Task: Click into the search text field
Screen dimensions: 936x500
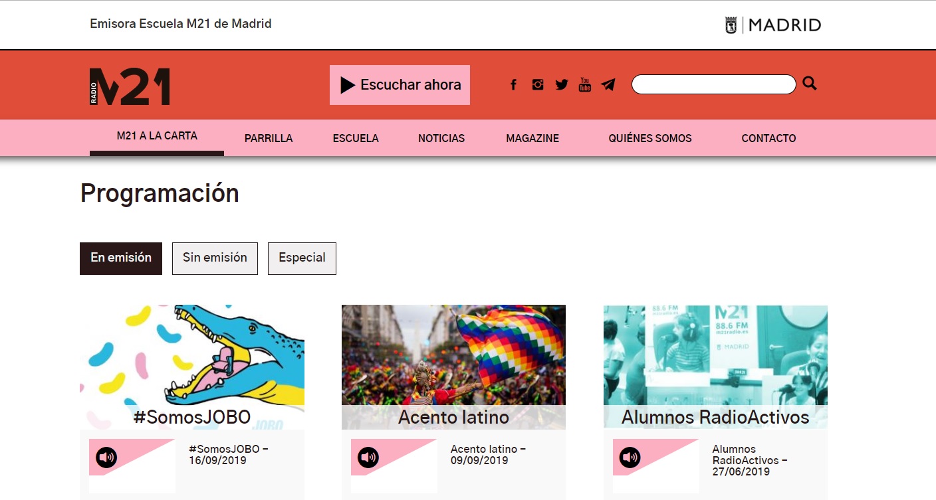Action: pyautogui.click(x=713, y=84)
